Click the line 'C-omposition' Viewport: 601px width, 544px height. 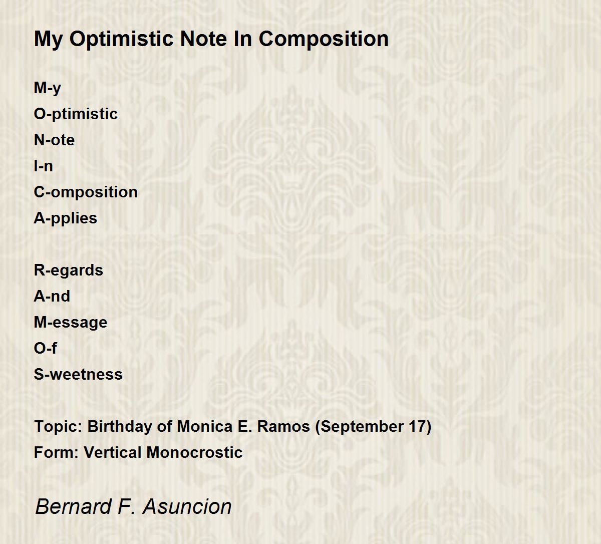coord(86,192)
